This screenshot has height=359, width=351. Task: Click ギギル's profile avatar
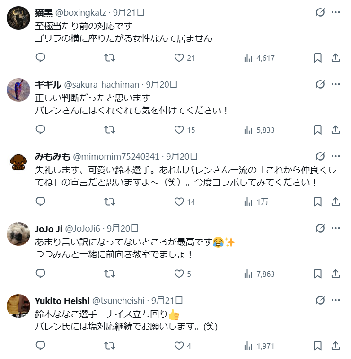pos(18,90)
